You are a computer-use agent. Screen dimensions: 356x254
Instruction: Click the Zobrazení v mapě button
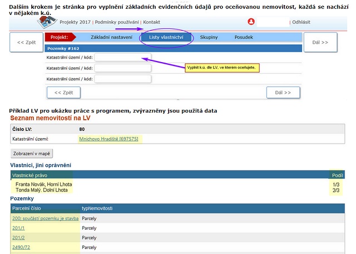click(32, 154)
